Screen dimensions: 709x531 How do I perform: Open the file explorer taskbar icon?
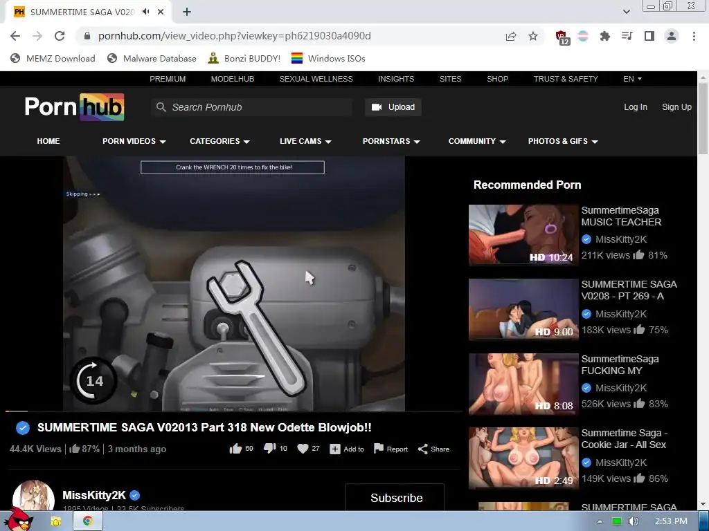tap(56, 521)
